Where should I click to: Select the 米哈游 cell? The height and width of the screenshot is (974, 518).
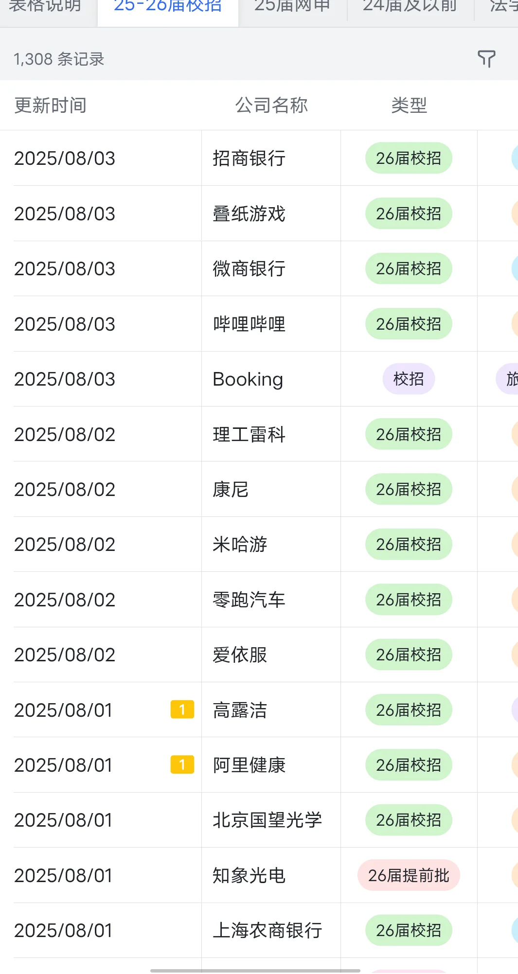click(271, 544)
